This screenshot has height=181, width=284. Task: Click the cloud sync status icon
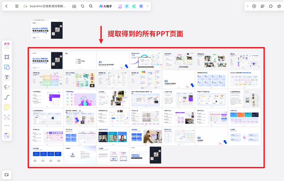point(25,6)
